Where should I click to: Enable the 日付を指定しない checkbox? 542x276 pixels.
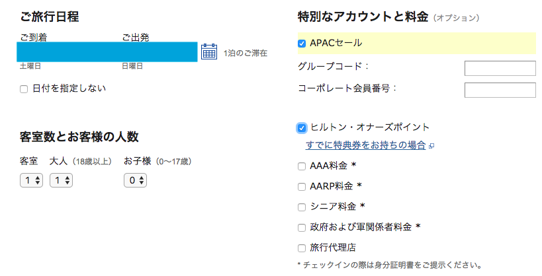click(24, 89)
